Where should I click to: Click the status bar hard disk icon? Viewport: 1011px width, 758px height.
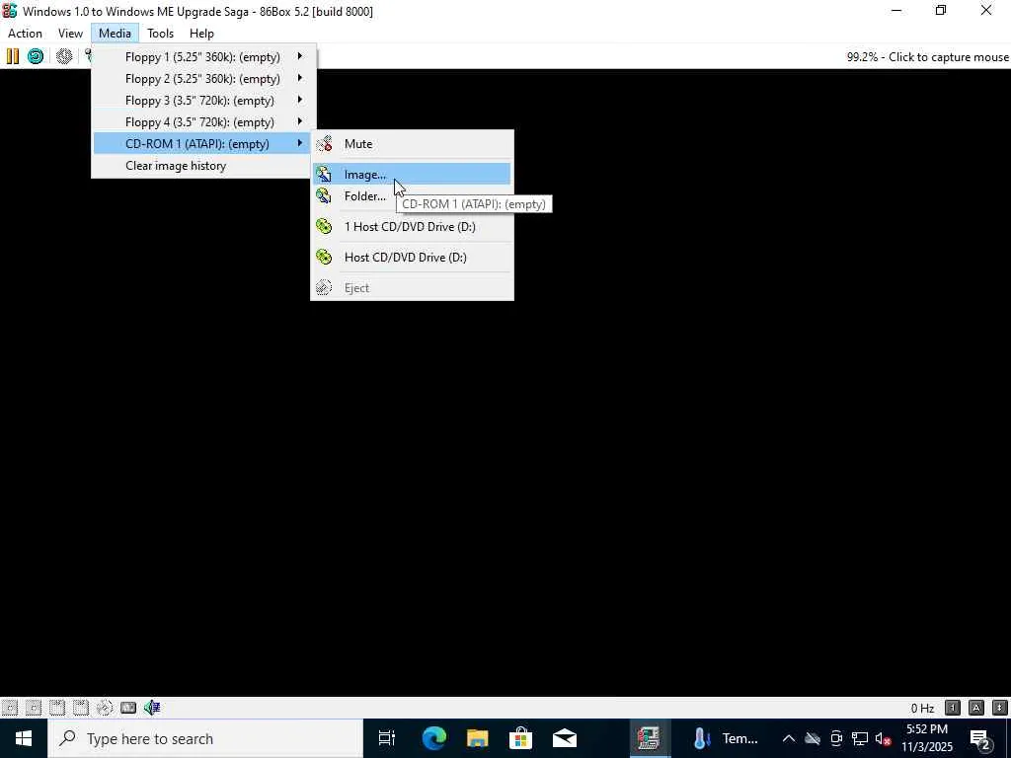click(x=128, y=708)
